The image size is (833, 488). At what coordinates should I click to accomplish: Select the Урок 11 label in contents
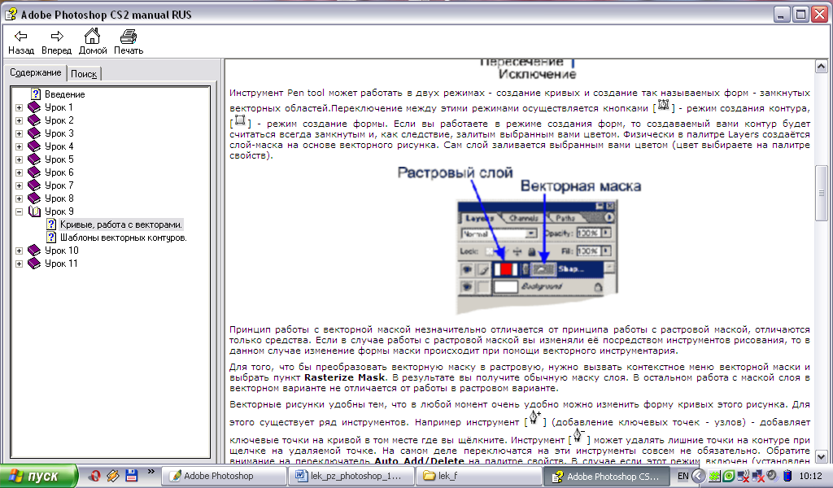point(61,264)
